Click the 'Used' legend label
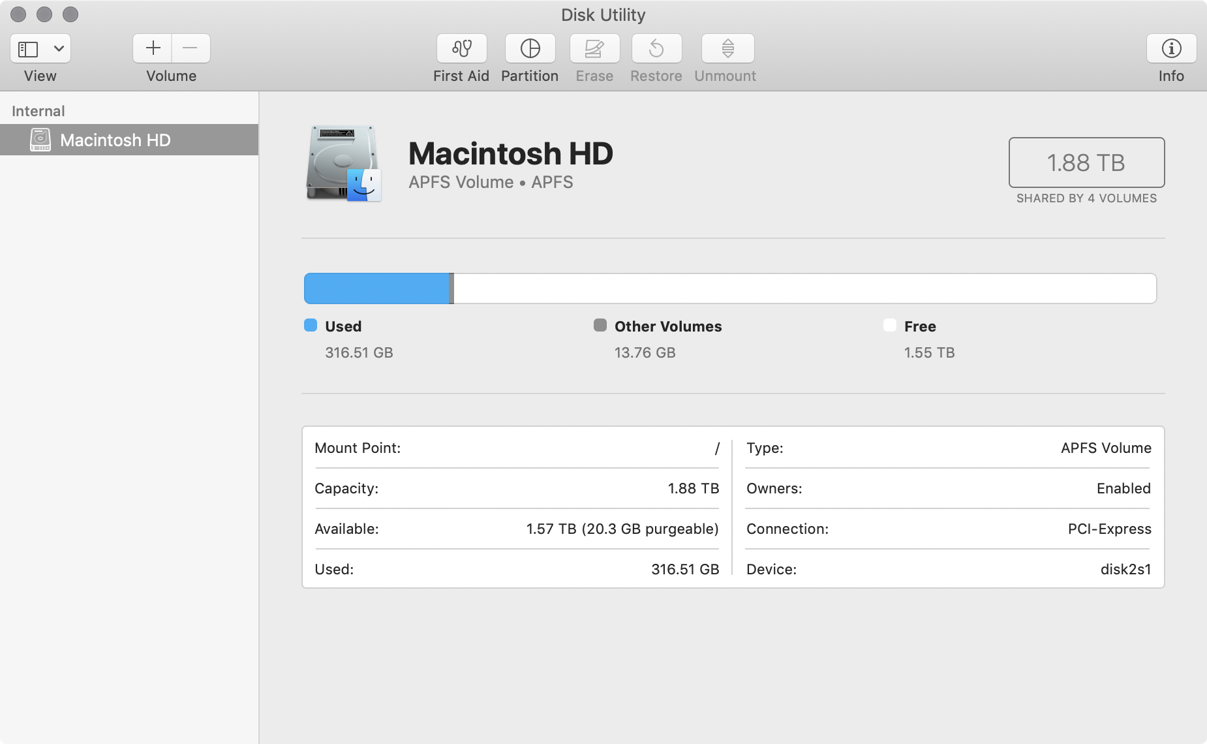 pos(343,326)
